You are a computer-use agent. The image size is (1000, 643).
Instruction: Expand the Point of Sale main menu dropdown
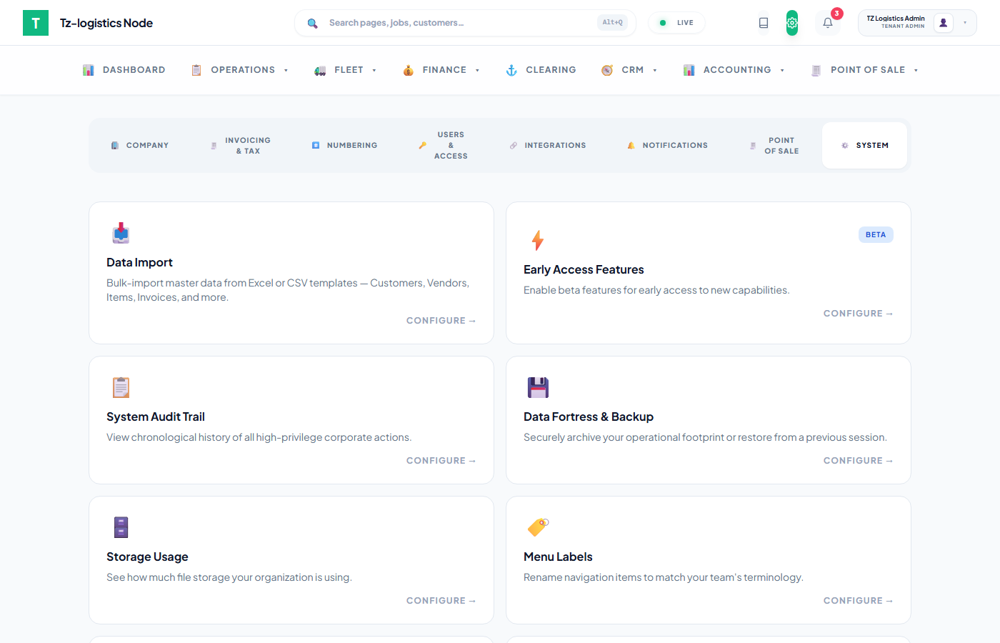(x=916, y=71)
